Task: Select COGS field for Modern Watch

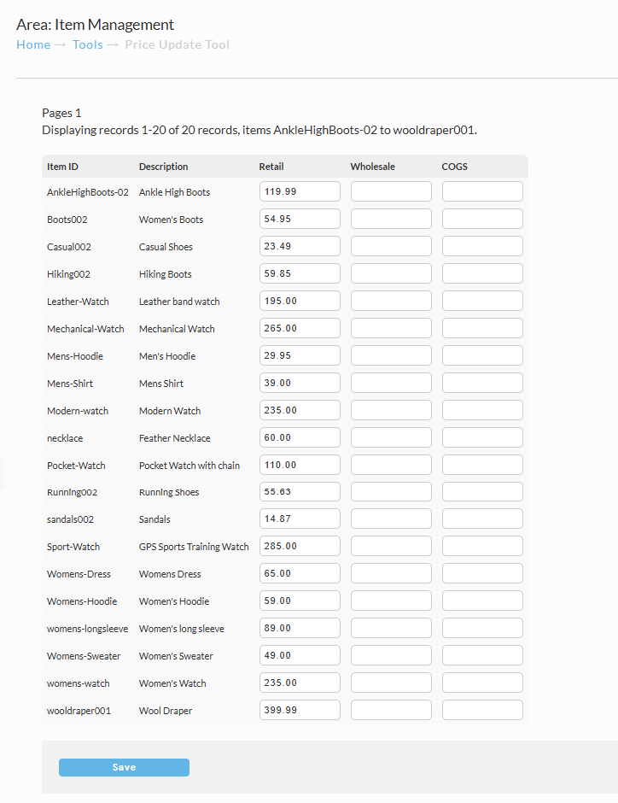Action: (x=482, y=410)
